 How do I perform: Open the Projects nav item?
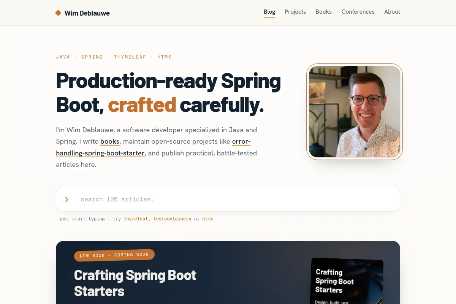(x=295, y=12)
